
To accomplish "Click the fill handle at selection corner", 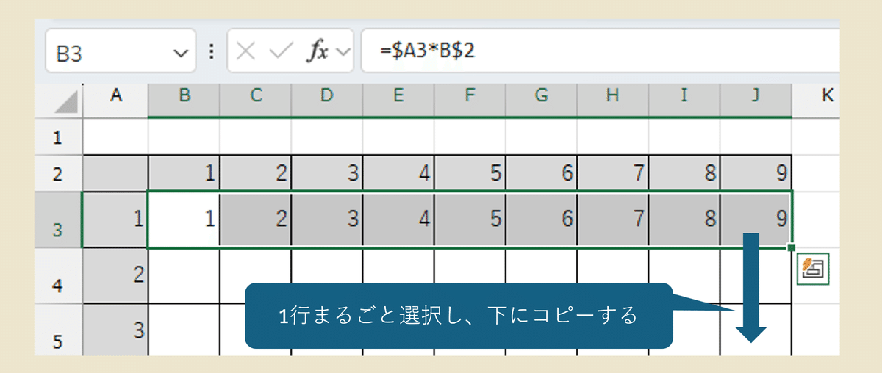I will [x=791, y=247].
